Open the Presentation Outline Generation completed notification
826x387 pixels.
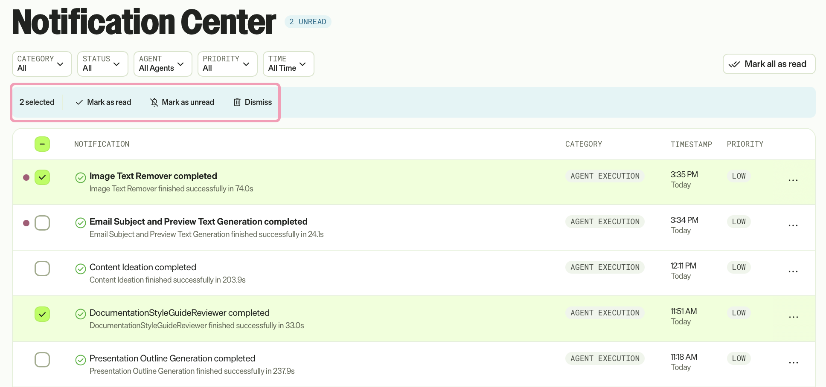(172, 358)
